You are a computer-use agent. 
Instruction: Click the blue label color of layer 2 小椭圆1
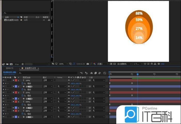pyautogui.click(x=16, y=86)
